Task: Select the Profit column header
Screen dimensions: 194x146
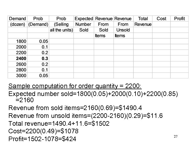Action: pos(179,19)
